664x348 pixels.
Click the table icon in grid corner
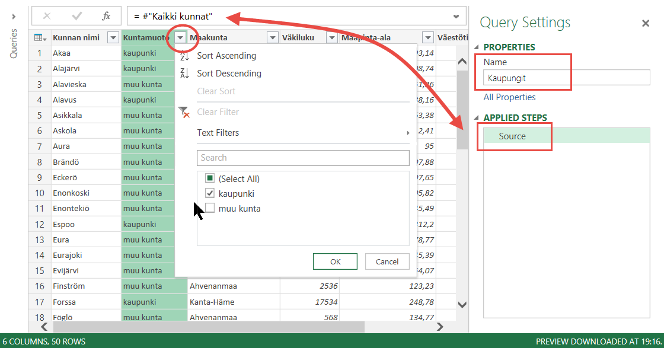(40, 38)
